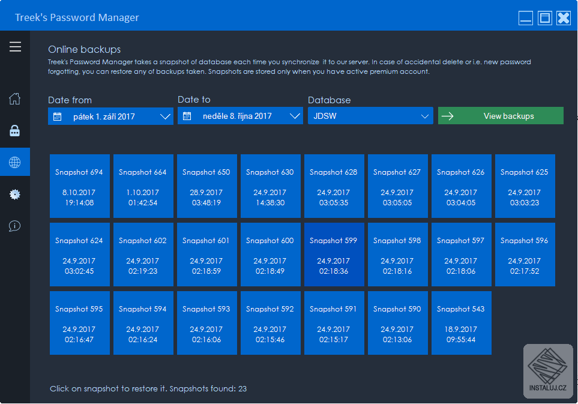
Task: Choose Snapshot 543 from 18.9.2017
Action: click(x=461, y=323)
